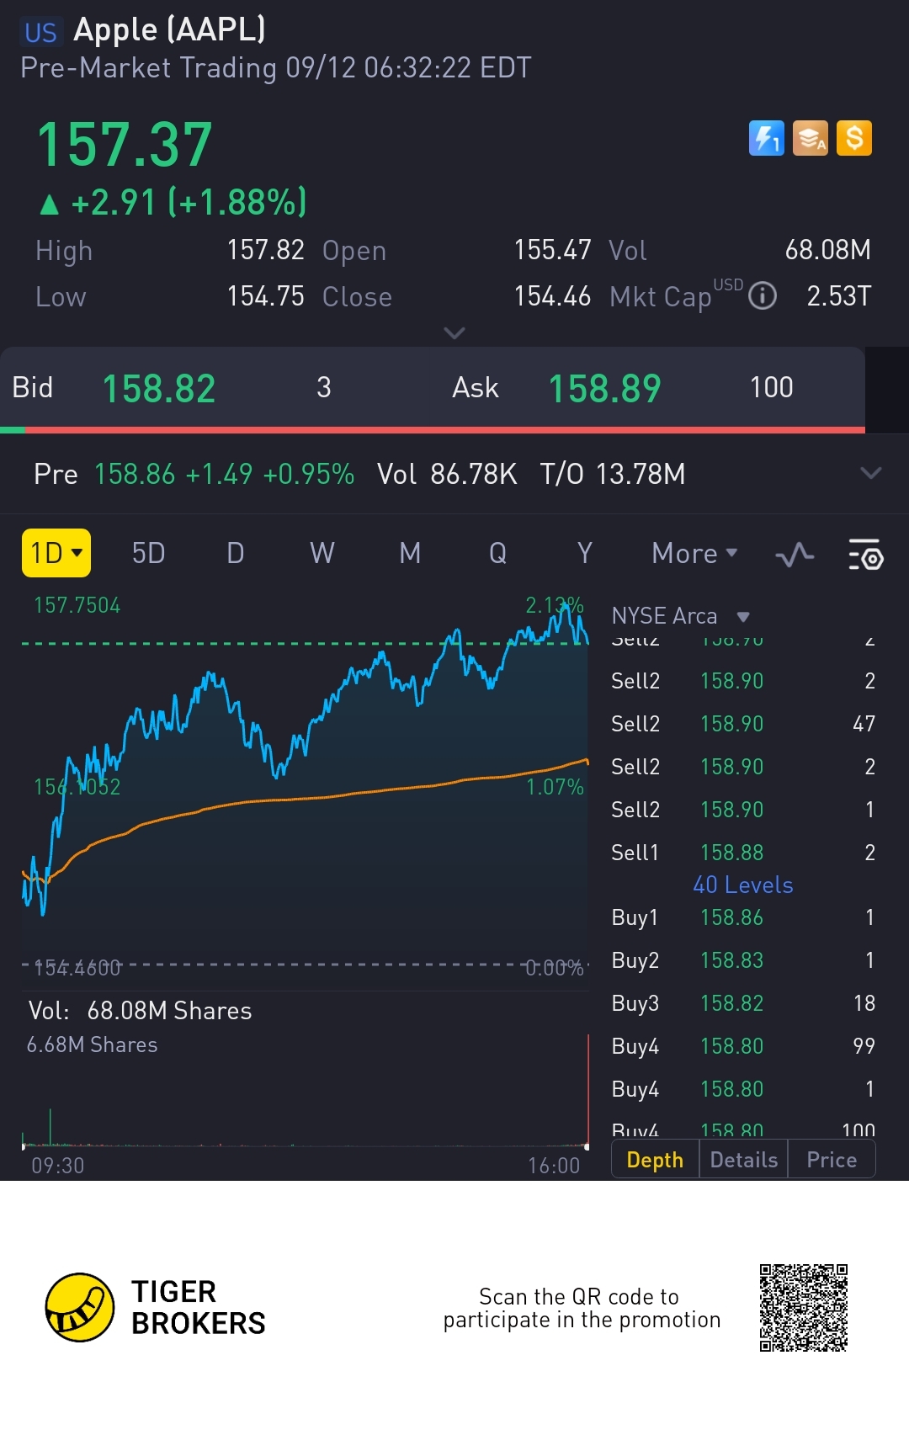Open the 1D interval dropdown
This screenshot has width=909, height=1435.
click(56, 553)
